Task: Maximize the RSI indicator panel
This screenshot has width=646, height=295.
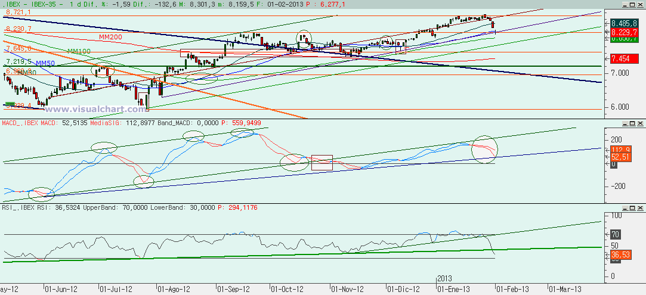Action: point(632,208)
